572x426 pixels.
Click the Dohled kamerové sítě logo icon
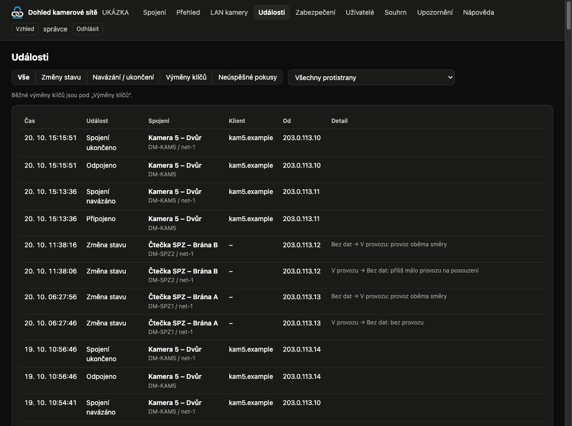pyautogui.click(x=17, y=12)
